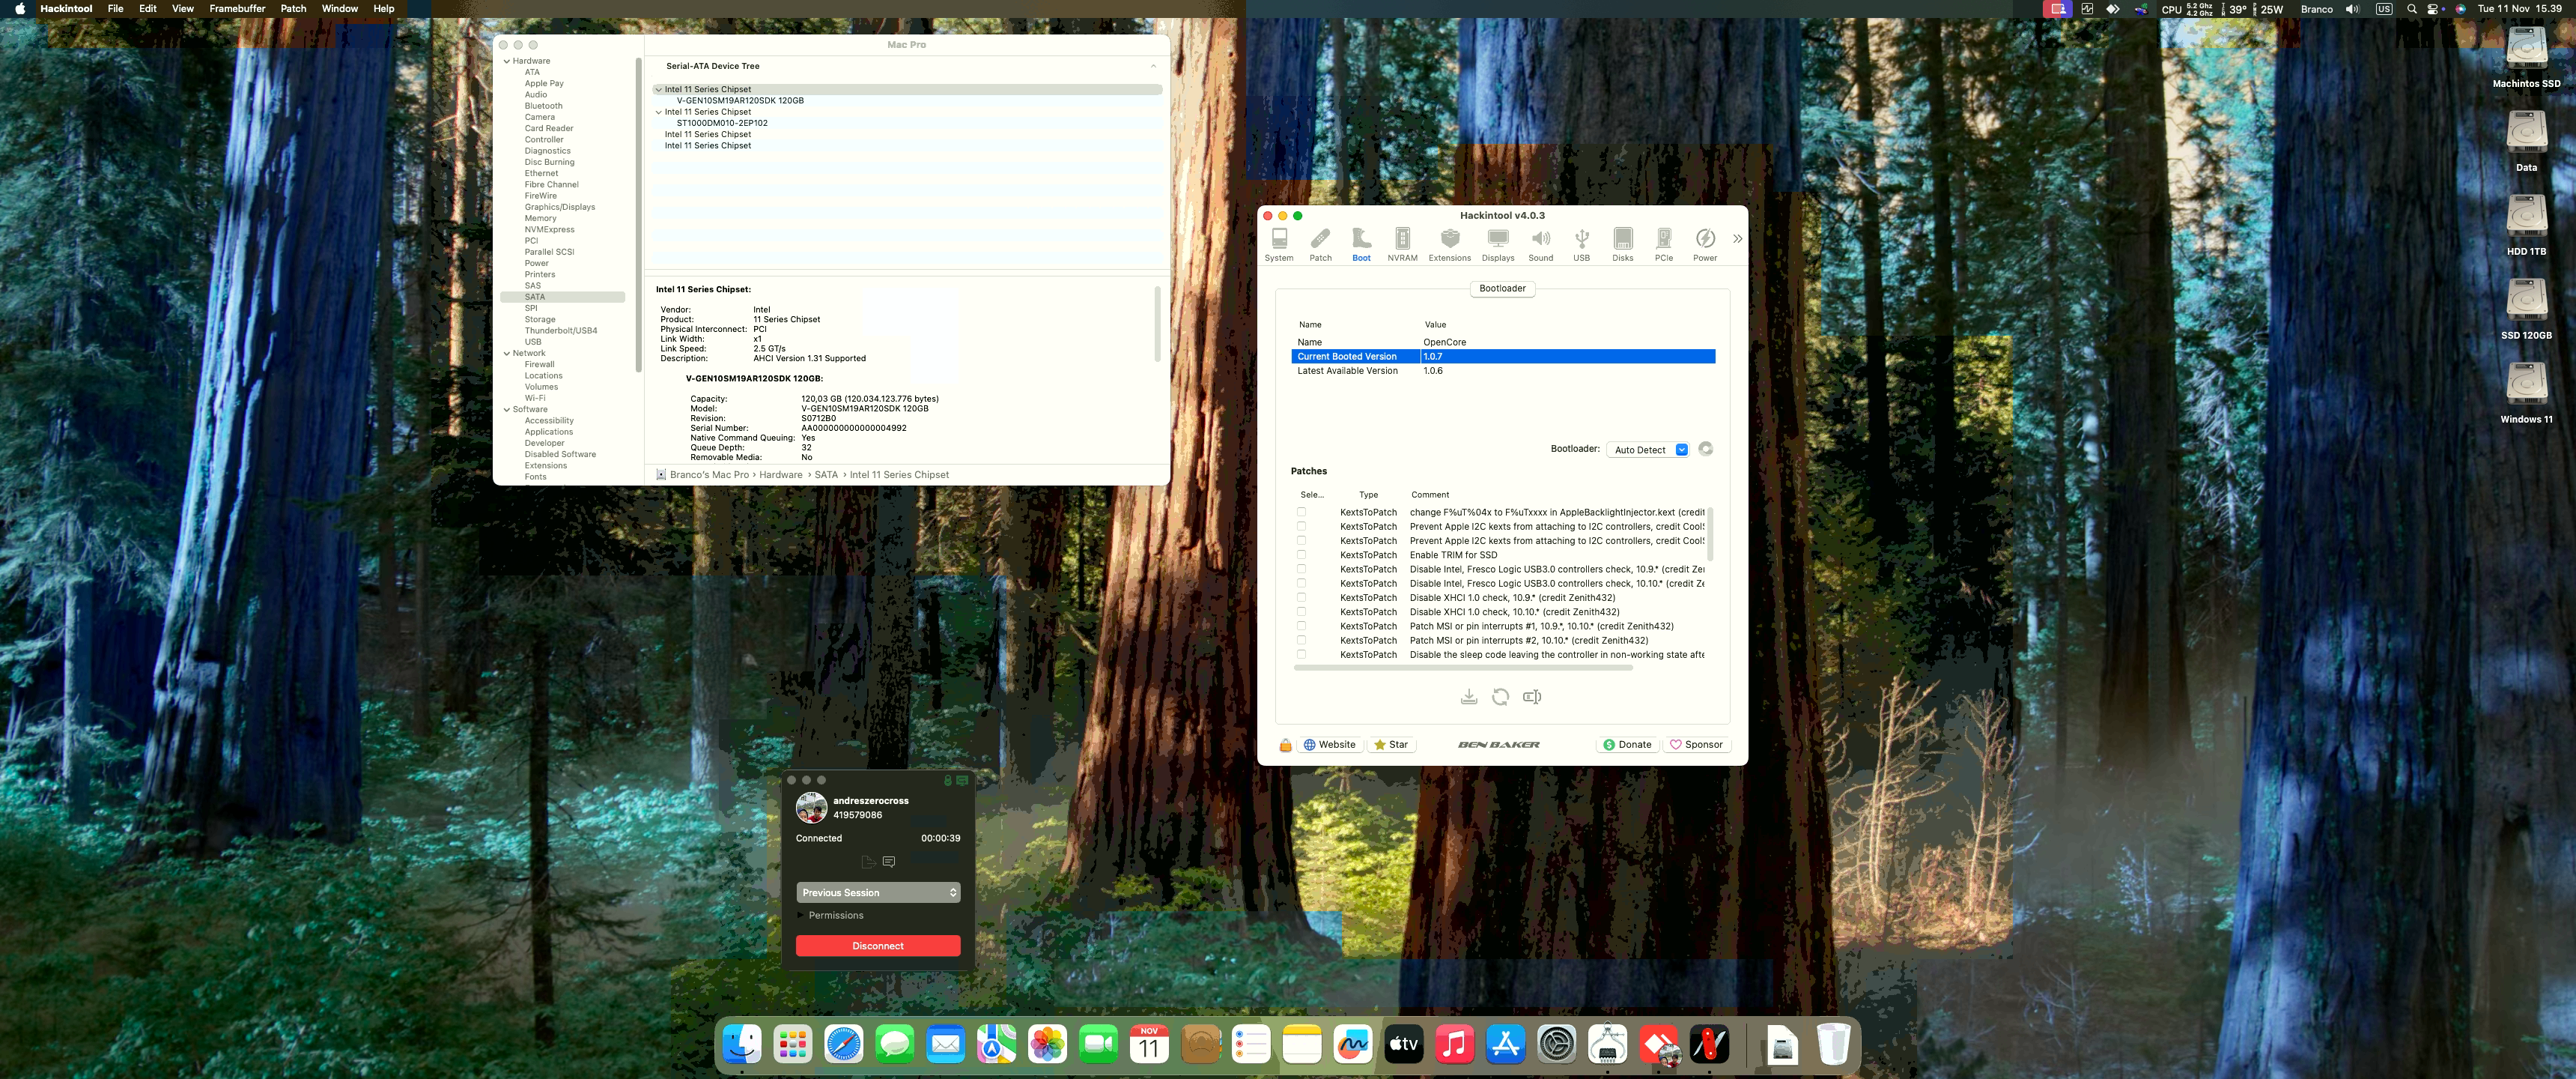Collapse the first Intel 11 Series Chipset row

coord(658,89)
